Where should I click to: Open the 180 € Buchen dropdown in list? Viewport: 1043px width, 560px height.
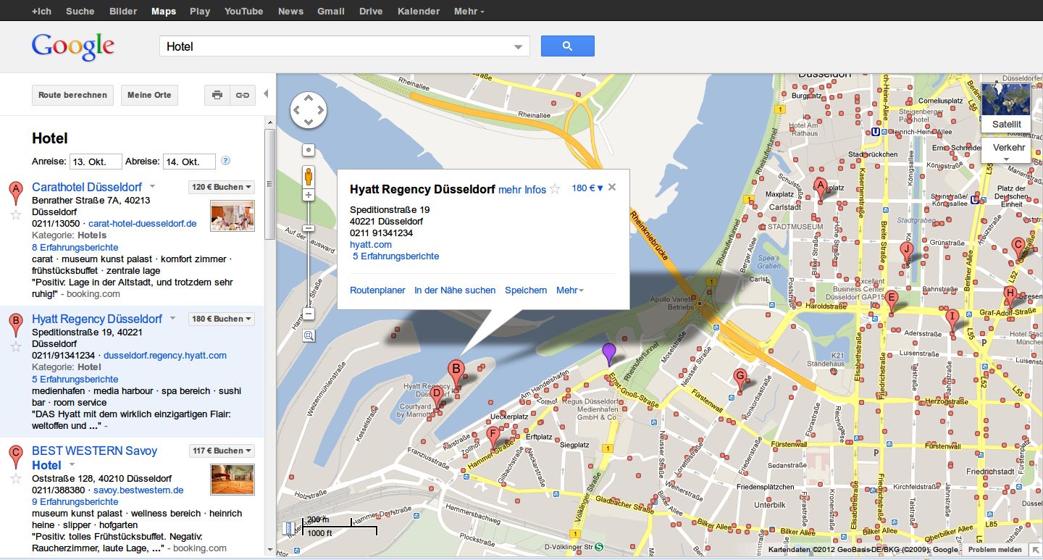222,319
